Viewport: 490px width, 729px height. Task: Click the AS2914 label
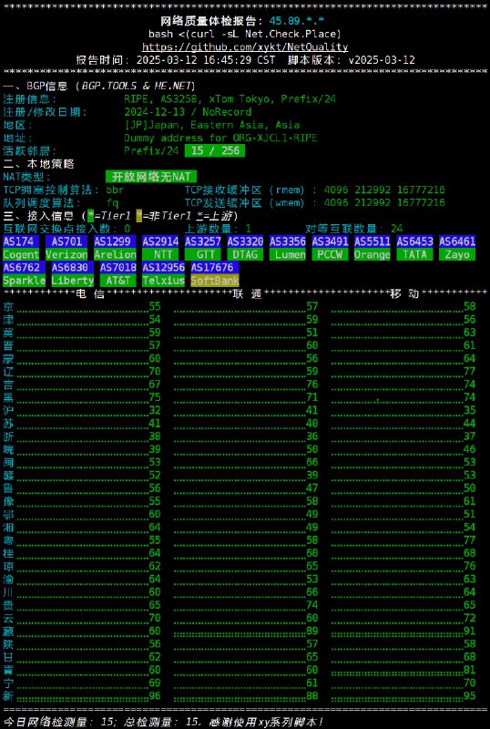coord(160,241)
